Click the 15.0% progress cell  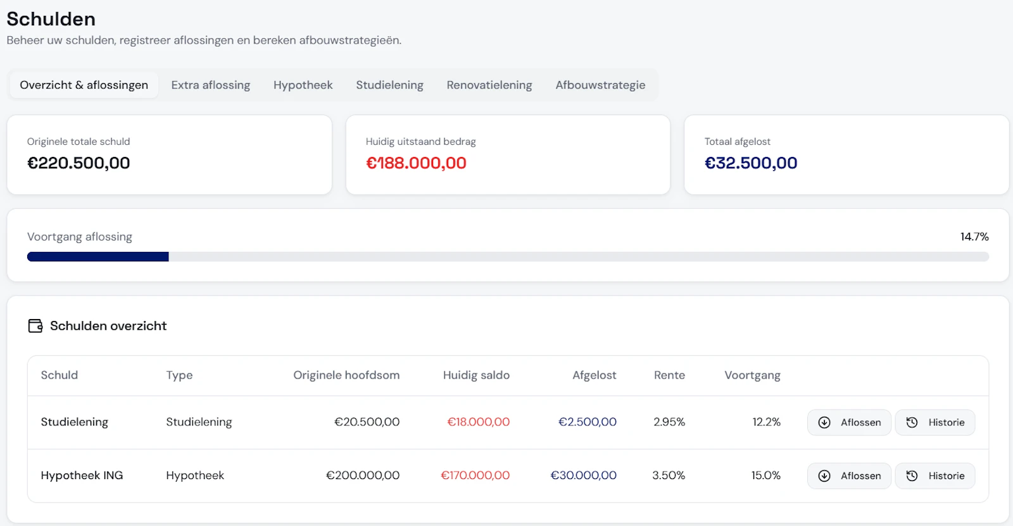coord(765,475)
